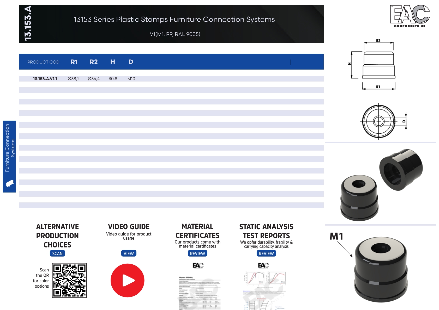This screenshot has width=439, height=310.
Task: Click the R2 column header
Action: point(94,62)
